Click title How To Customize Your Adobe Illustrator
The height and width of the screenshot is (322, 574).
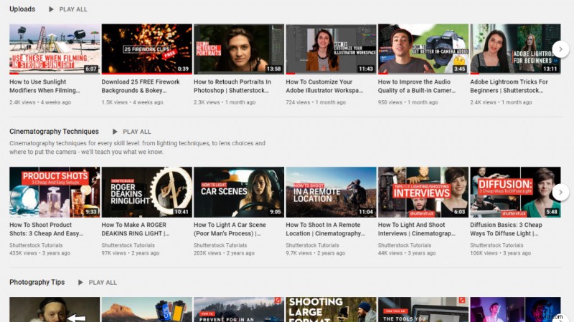(x=324, y=86)
